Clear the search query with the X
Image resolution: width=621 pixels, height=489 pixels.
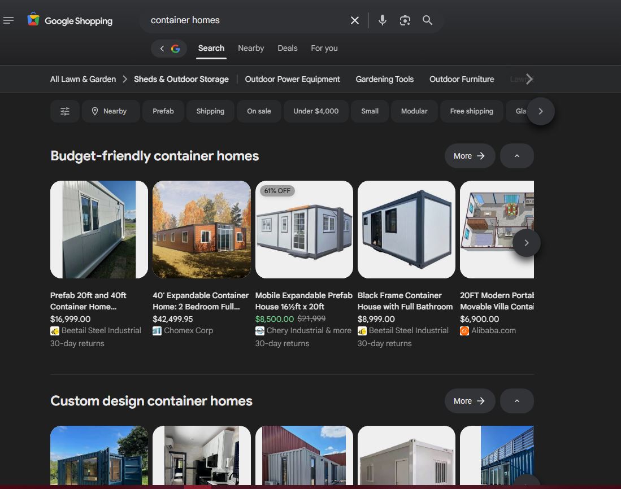coord(354,20)
